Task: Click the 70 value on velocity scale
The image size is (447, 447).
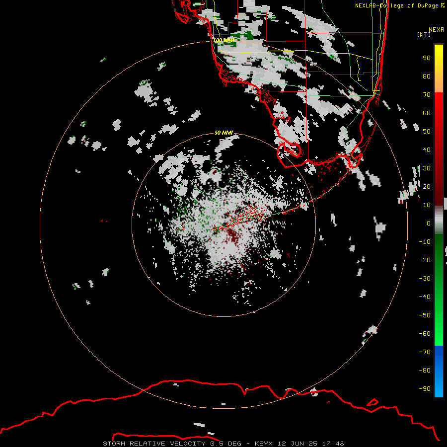Action: (x=427, y=95)
